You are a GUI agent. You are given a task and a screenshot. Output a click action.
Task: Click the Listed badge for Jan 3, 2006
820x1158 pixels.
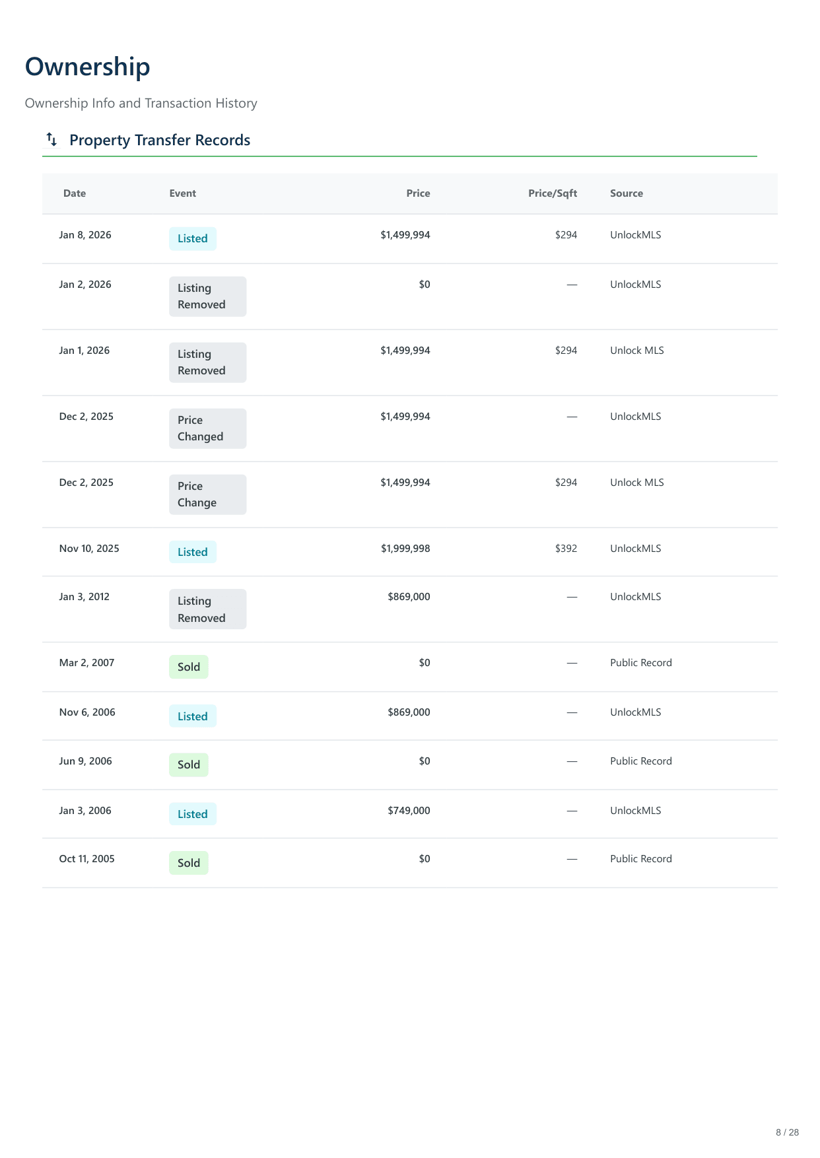[192, 814]
